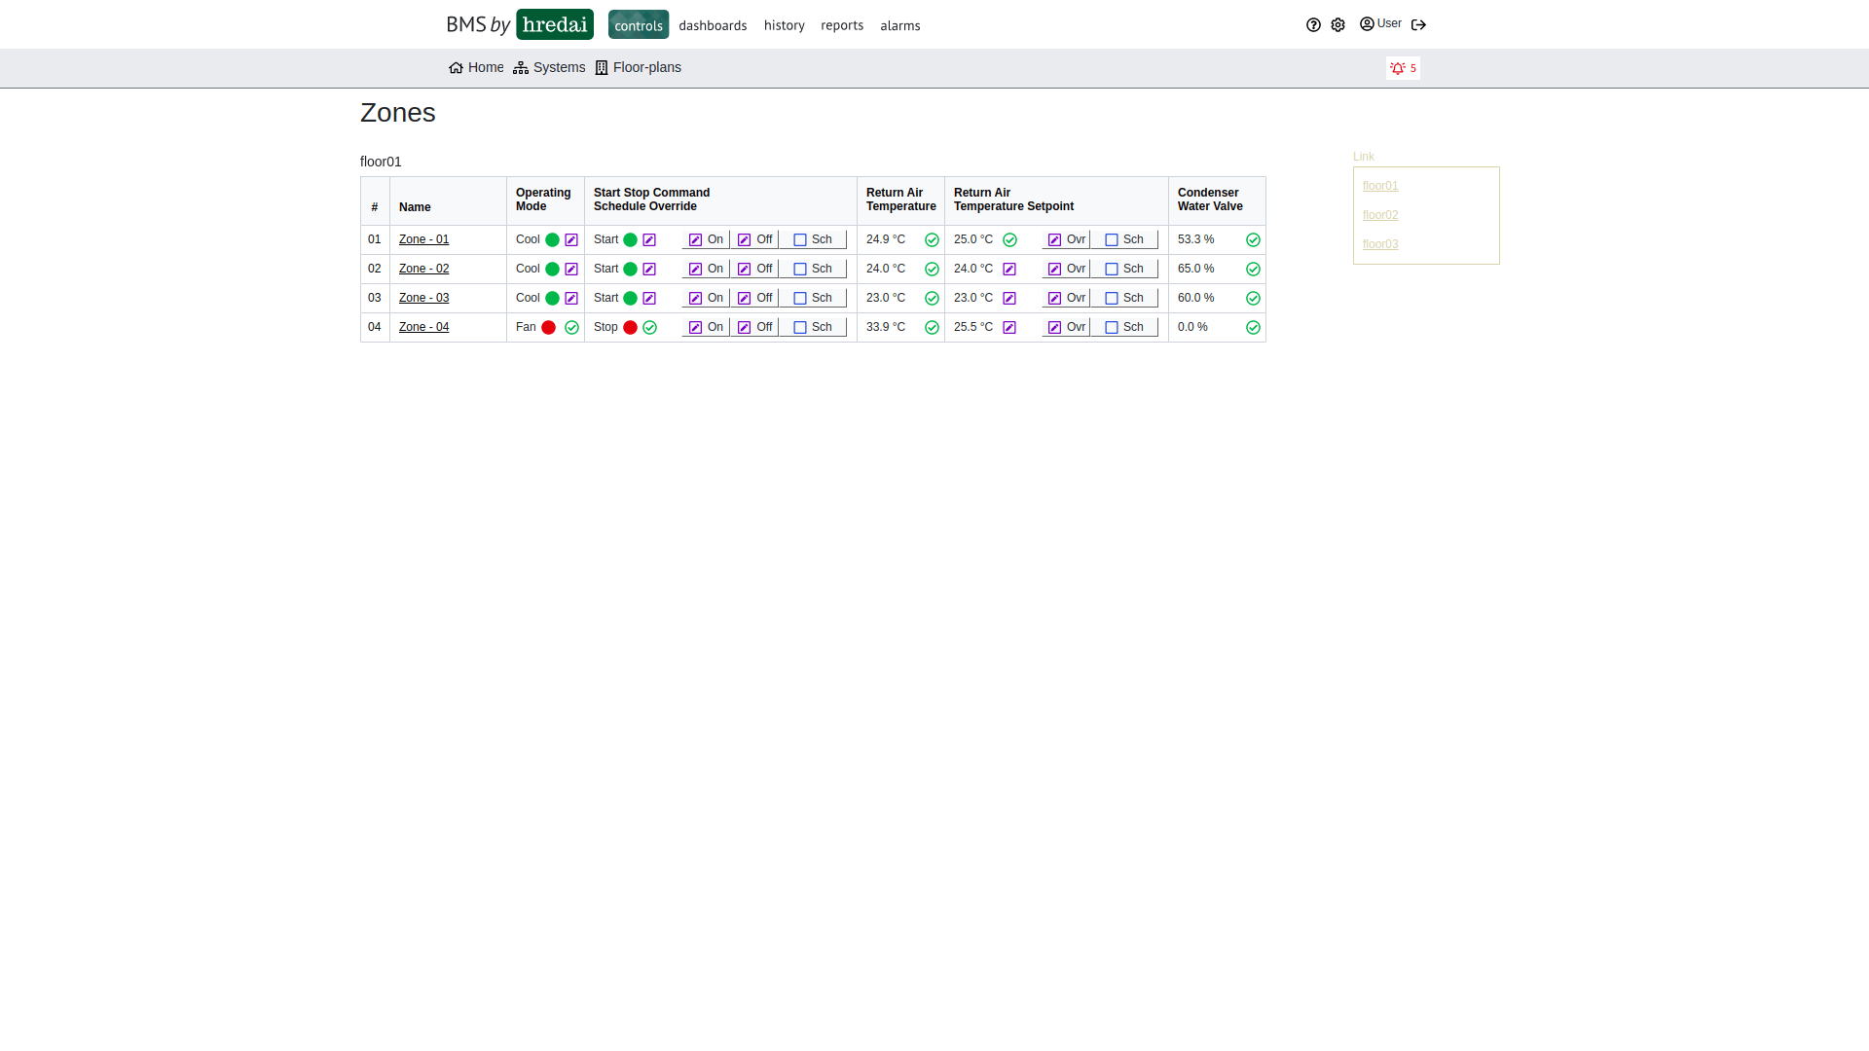The image size is (1869, 1051).
Task: Override Zone - 02 to On
Action: coord(706,269)
